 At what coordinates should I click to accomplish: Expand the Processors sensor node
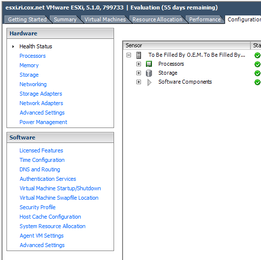(138, 64)
